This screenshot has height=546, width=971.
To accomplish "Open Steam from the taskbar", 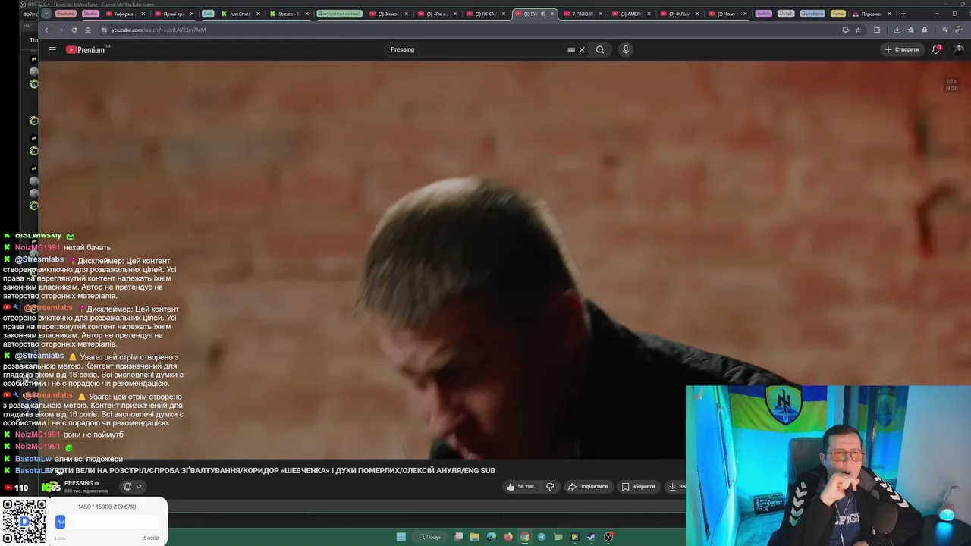I will click(592, 537).
